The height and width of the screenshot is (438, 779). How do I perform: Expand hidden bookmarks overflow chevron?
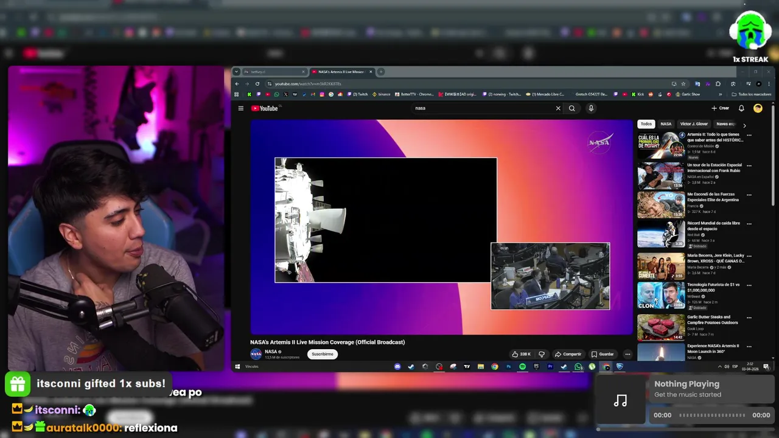721,94
